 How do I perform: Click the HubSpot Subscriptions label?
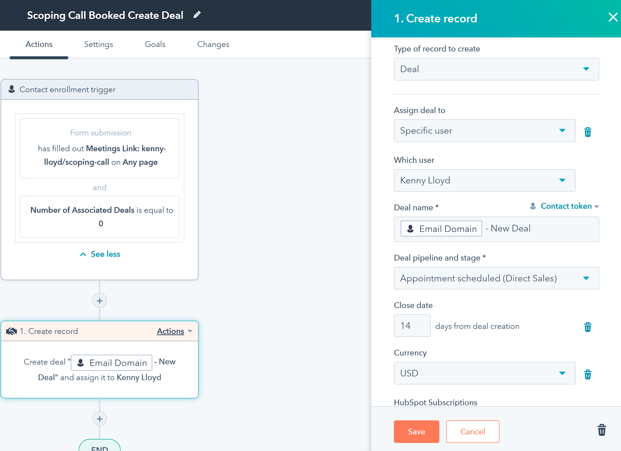click(x=435, y=402)
